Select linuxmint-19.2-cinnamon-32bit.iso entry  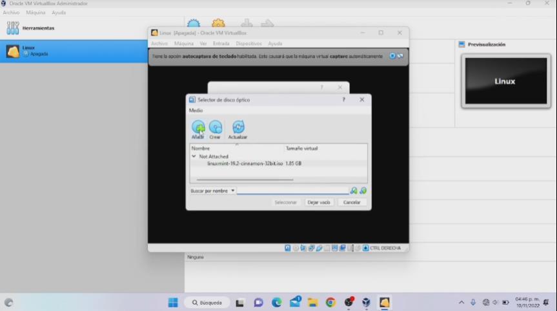pyautogui.click(x=245, y=164)
